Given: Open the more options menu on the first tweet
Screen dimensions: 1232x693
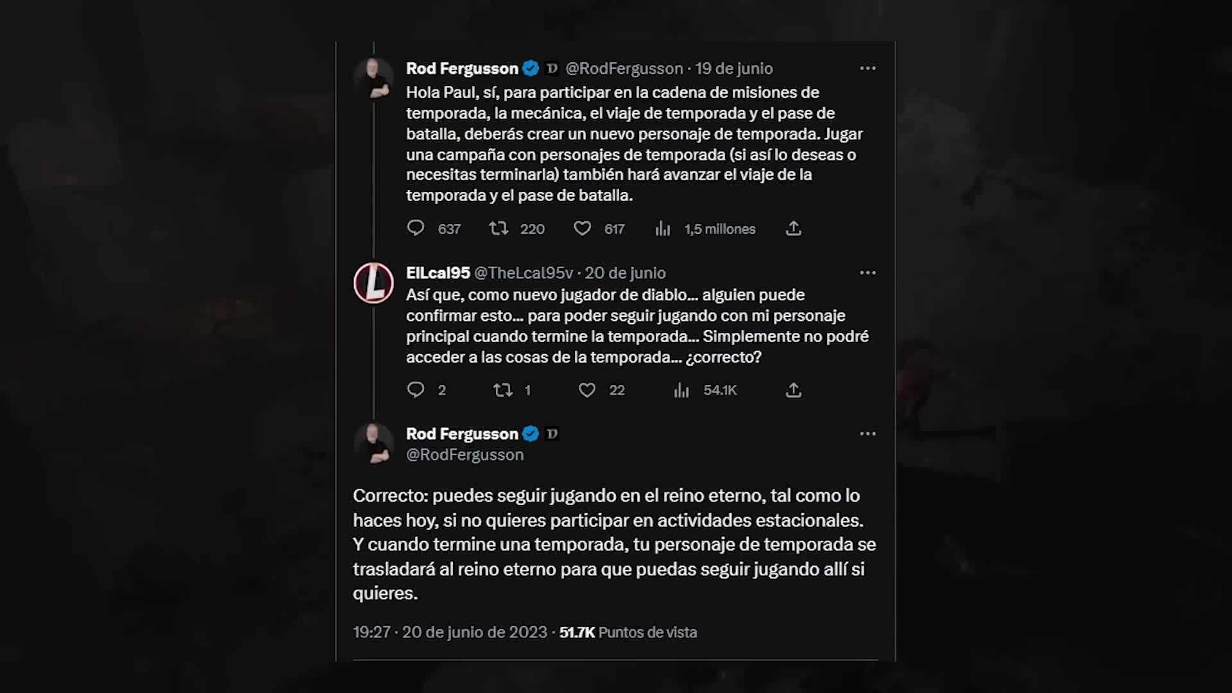Looking at the screenshot, I should click(868, 68).
